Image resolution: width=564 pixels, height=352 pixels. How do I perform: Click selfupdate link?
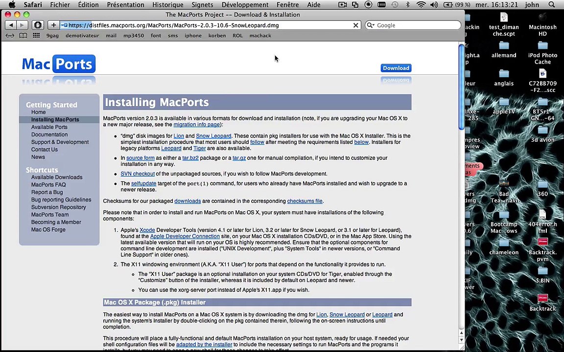click(143, 183)
